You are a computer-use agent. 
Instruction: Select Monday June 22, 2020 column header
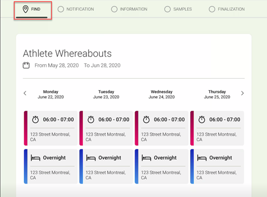point(51,94)
